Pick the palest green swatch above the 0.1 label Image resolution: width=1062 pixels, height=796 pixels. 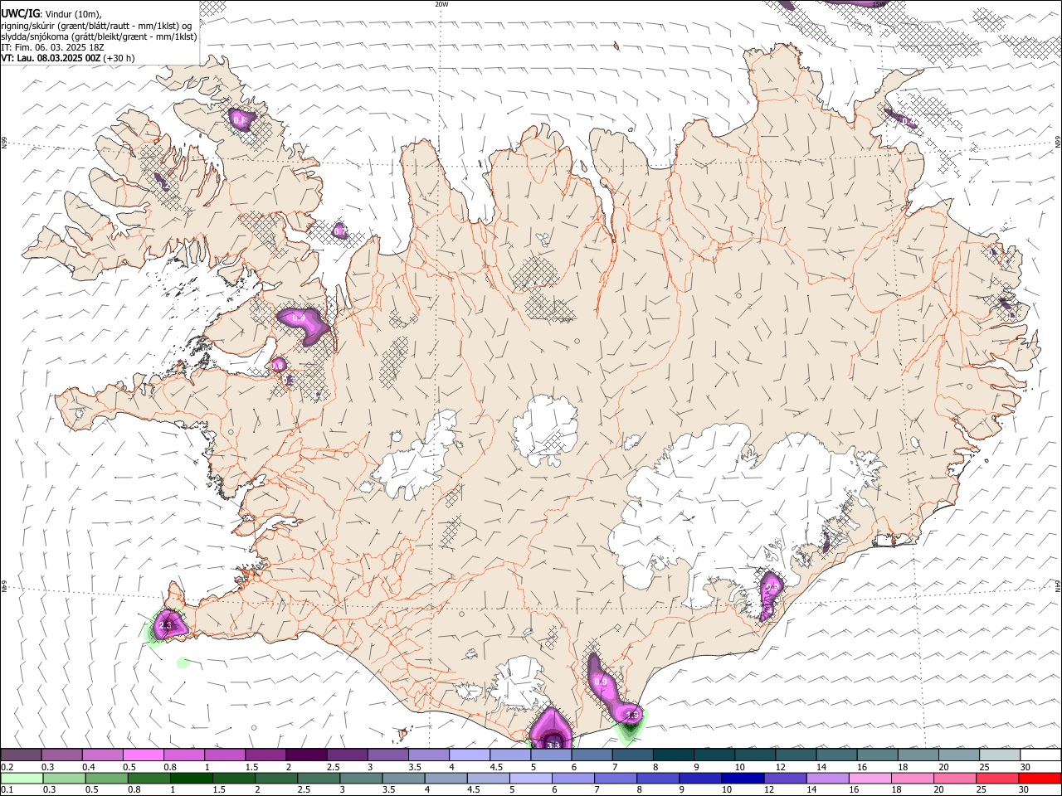point(22,779)
